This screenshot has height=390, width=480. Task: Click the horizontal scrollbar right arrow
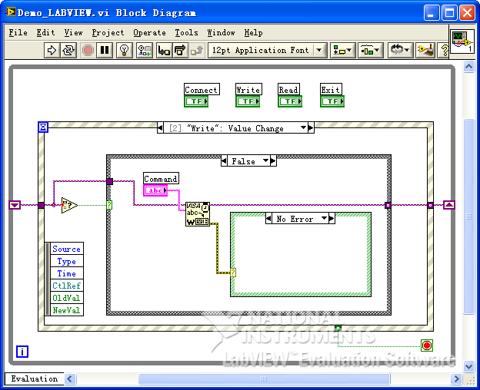pos(456,378)
